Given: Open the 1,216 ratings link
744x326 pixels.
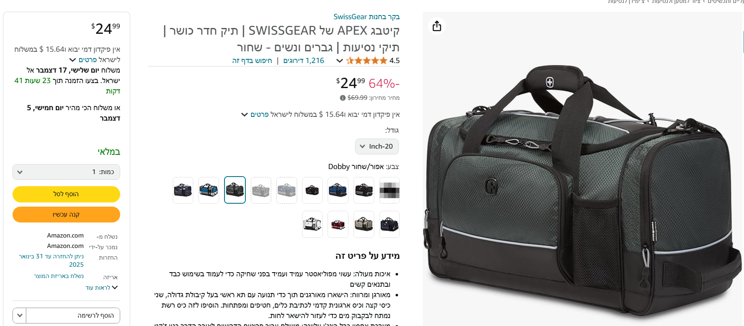Looking at the screenshot, I should click(304, 61).
